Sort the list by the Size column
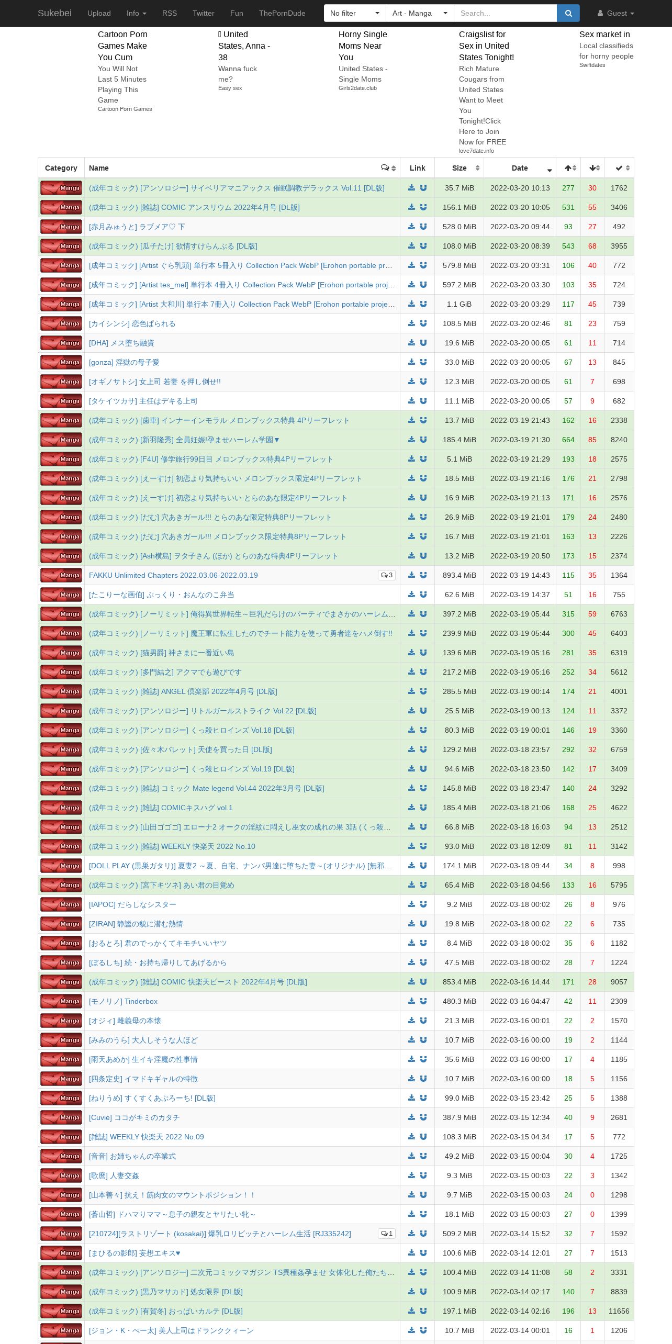The image size is (672, 1344). click(x=460, y=168)
